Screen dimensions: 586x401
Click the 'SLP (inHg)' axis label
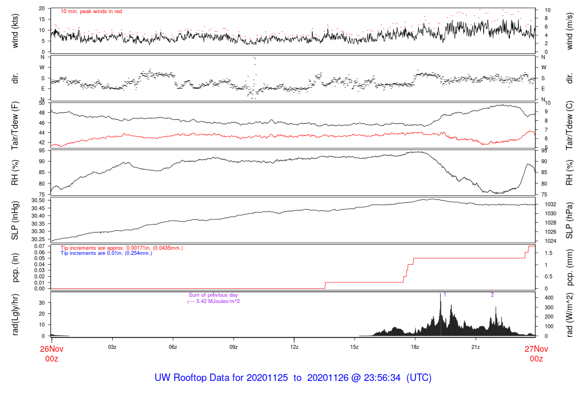15,221
